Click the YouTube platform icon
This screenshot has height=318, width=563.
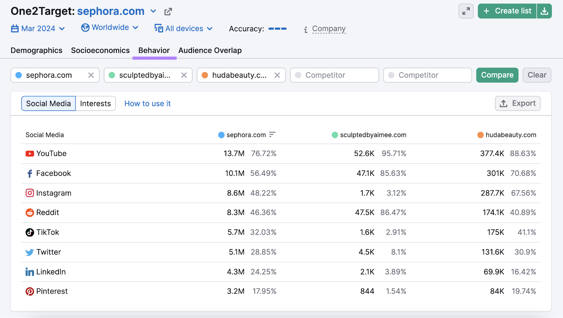tap(30, 153)
